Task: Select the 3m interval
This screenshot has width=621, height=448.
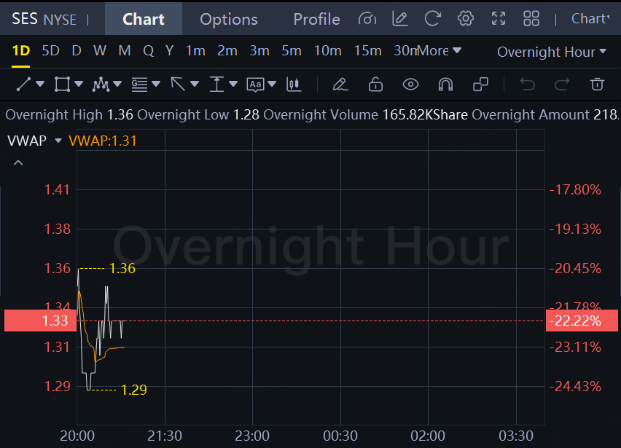Action: (x=259, y=51)
